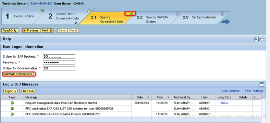Screen dimensions: 270x123
Task: Click the Long Text column header
Action: (224, 97)
